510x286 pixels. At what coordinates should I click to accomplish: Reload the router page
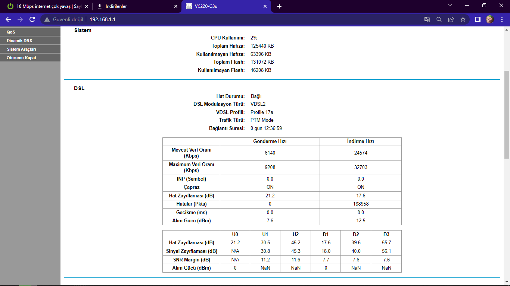pos(32,19)
